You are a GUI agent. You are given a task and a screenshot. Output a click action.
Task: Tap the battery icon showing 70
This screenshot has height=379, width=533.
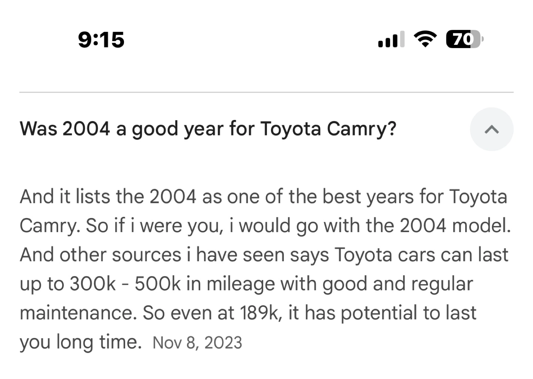pos(464,39)
